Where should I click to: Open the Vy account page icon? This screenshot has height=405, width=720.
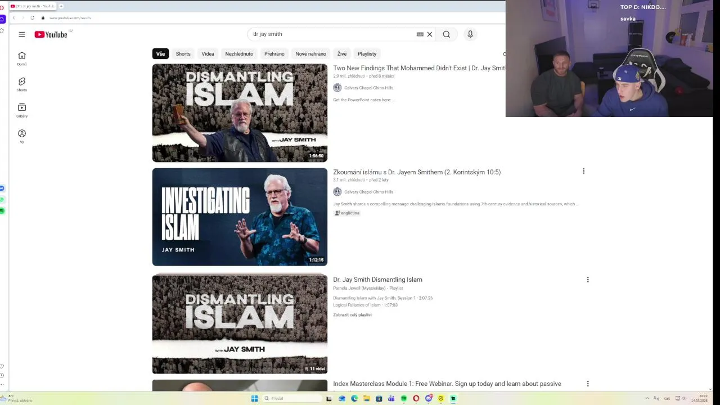click(x=22, y=136)
